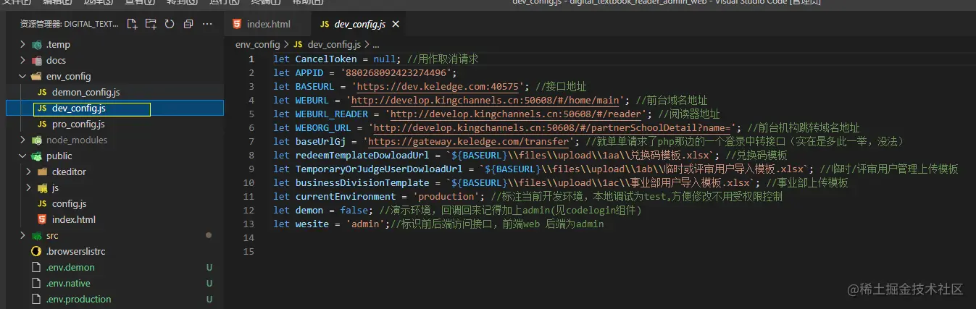This screenshot has width=976, height=309.
Task: Collapse the public folder
Action: point(23,156)
